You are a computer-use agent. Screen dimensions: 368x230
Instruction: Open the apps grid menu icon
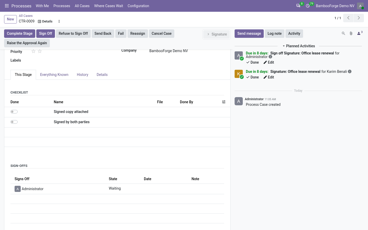pos(7,6)
